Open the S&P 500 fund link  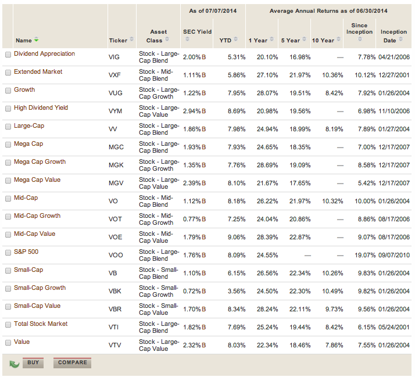click(x=26, y=252)
